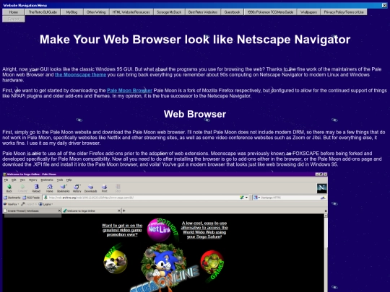This screenshot has height=292, width=390.
Task: Click the Home house icon in Pale Moon
Action: click(50, 187)
